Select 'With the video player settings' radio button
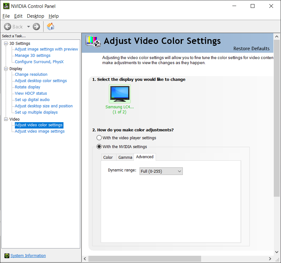 click(x=99, y=138)
